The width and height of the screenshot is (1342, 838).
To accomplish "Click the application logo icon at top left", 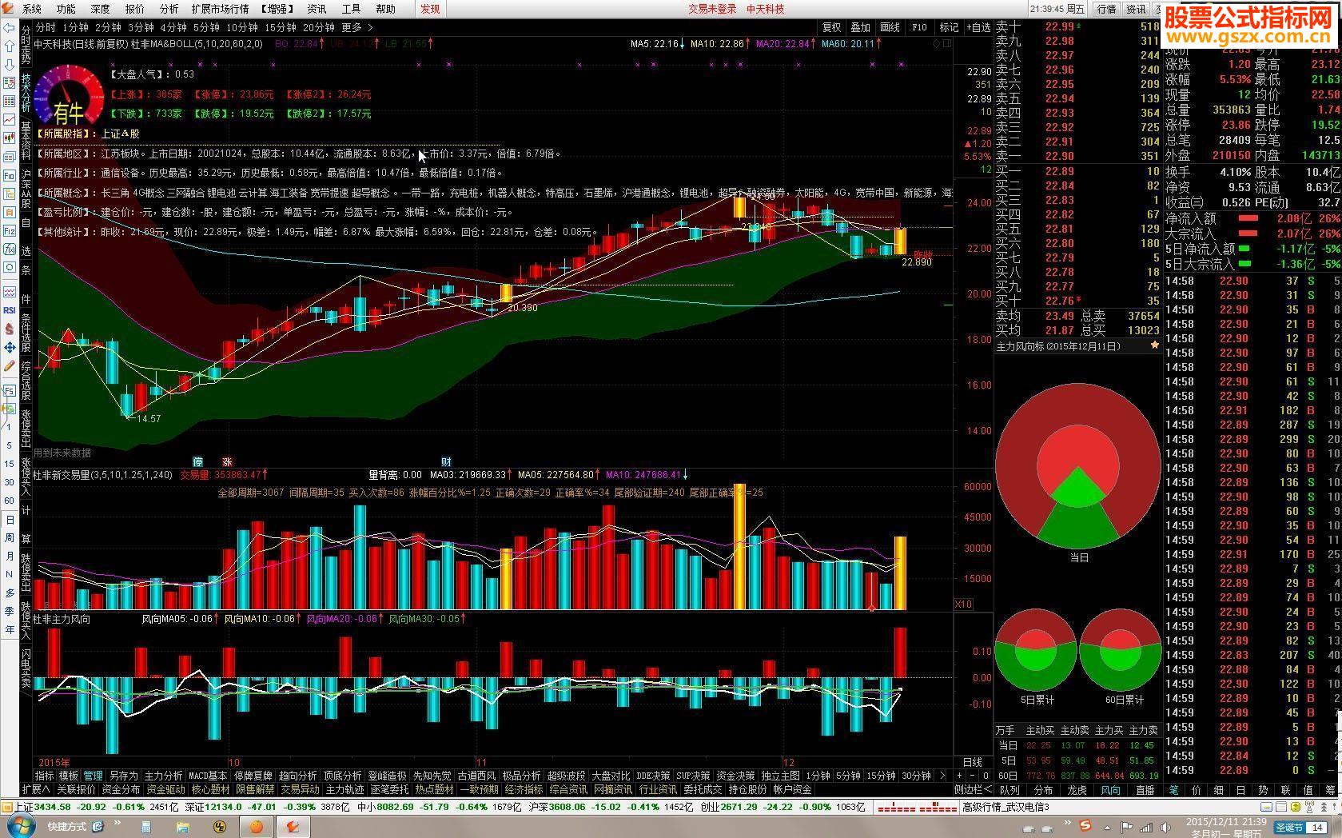I will click(x=9, y=9).
